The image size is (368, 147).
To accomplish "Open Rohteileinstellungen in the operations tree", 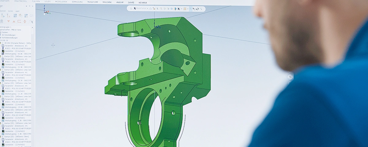I will tap(10, 38).
